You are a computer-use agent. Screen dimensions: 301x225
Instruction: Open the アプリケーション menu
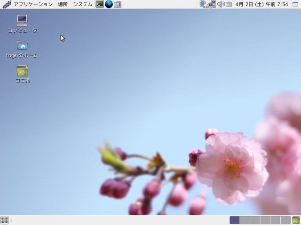tap(33, 4)
